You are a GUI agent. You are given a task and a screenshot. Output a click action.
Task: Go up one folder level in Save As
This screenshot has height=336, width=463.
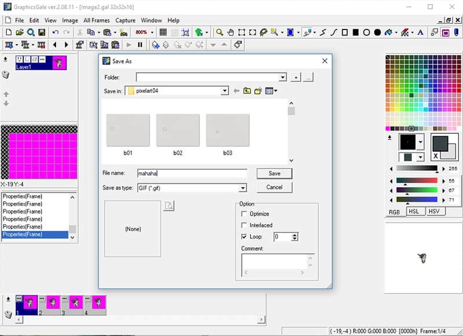[x=247, y=91]
